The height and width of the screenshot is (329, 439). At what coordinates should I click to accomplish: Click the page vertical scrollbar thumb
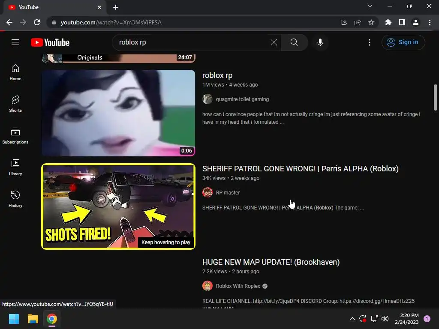click(x=436, y=97)
